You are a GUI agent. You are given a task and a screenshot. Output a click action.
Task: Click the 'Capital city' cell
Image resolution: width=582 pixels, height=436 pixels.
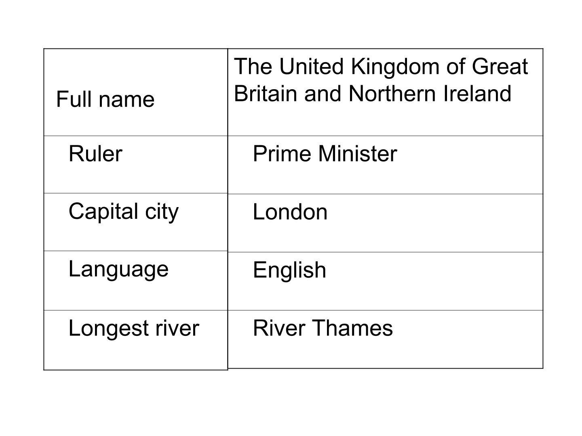[135, 222]
